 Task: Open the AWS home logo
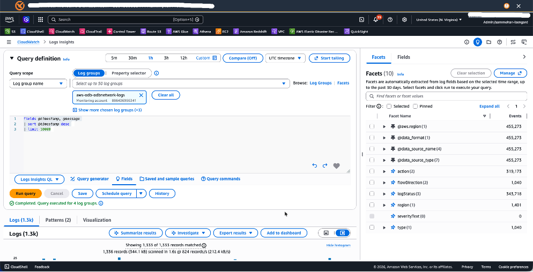pyautogui.click(x=9, y=20)
